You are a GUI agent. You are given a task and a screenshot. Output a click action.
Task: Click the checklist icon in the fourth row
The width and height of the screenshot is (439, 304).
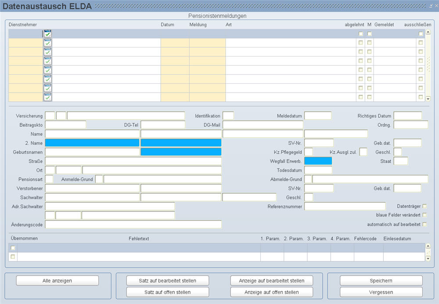[47, 61]
